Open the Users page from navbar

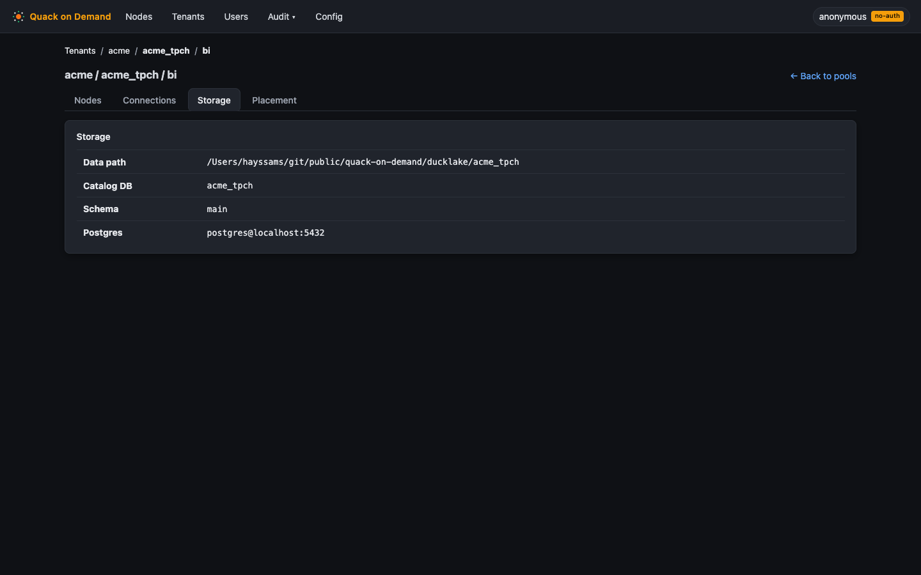pyautogui.click(x=236, y=17)
